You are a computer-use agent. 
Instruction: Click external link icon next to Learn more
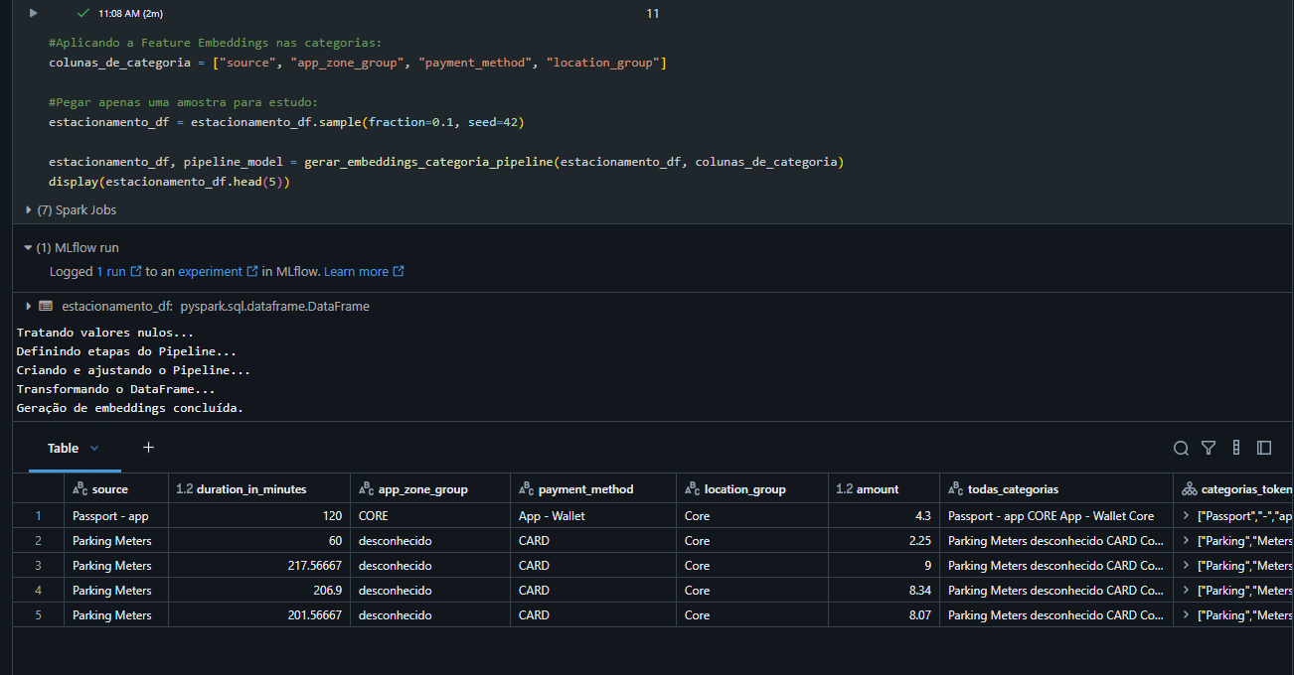tap(399, 271)
